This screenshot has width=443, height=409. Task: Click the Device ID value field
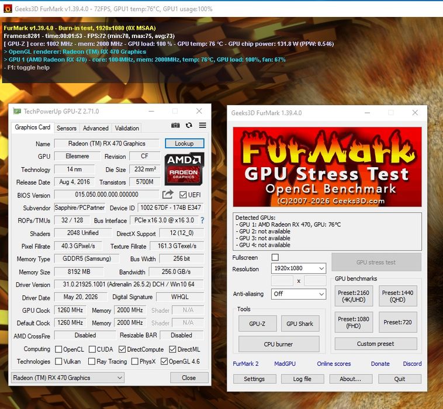point(171,207)
